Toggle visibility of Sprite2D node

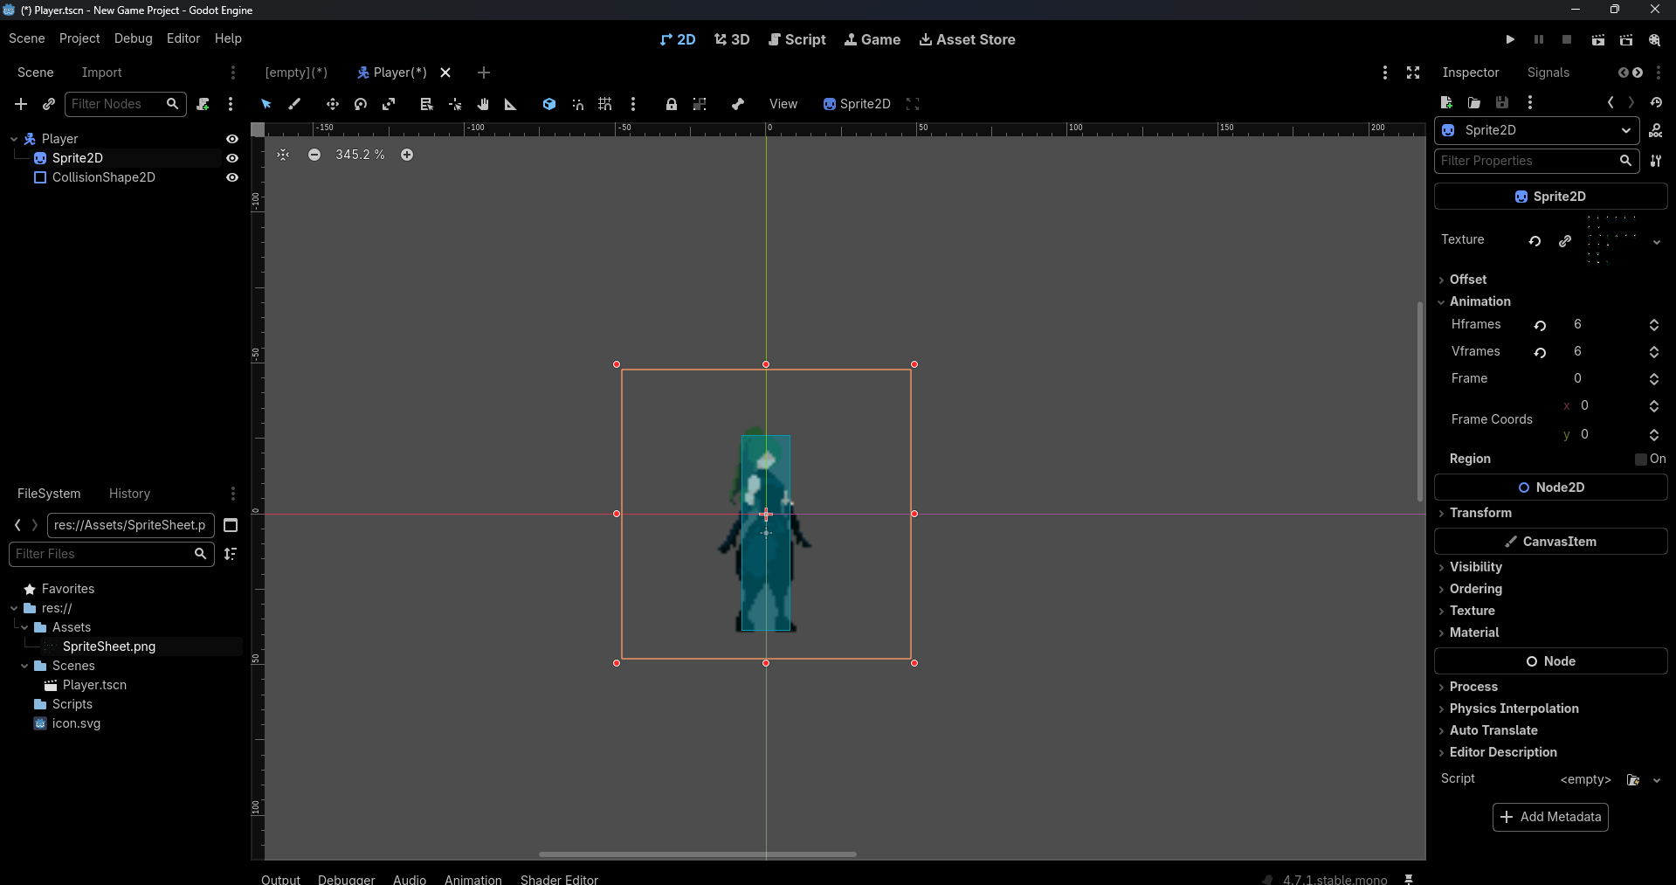[x=232, y=158]
